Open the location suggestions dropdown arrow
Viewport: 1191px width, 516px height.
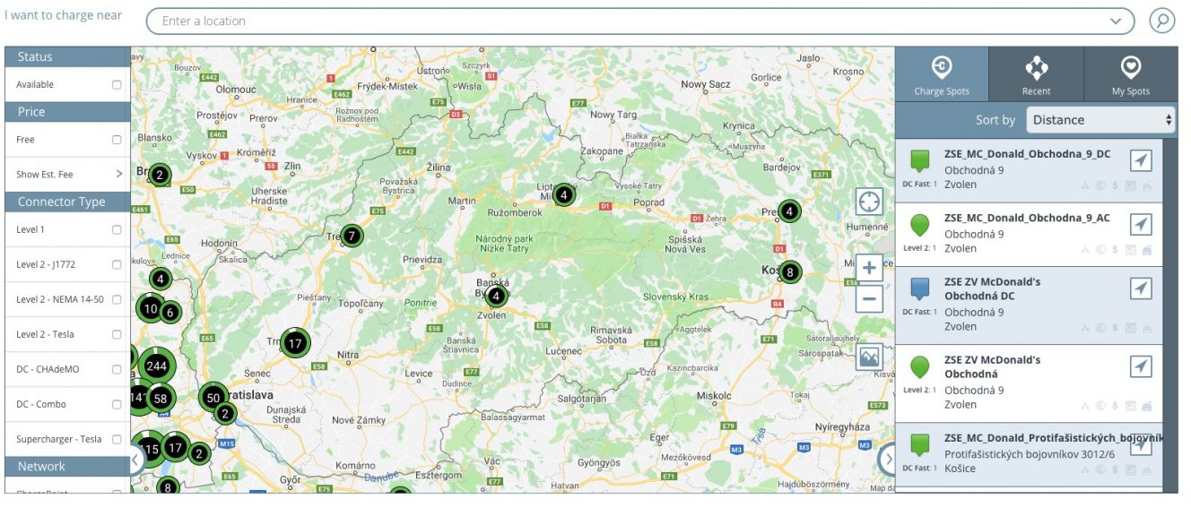1116,21
